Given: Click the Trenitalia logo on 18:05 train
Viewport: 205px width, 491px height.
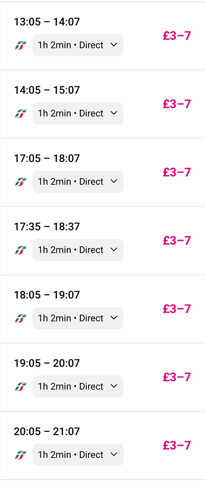Looking at the screenshot, I should tap(20, 318).
